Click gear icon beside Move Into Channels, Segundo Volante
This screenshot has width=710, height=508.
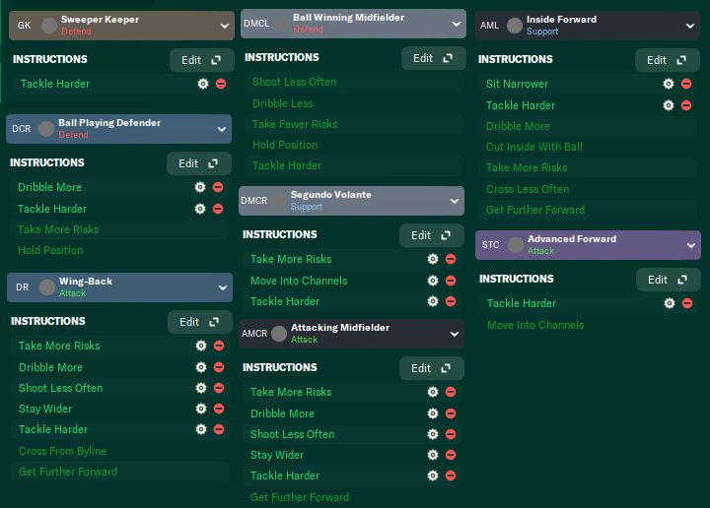coord(432,281)
